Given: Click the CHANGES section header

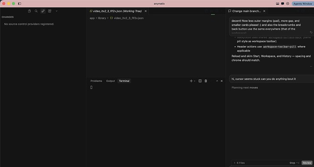Looking at the screenshot, I should [x=8, y=17].
